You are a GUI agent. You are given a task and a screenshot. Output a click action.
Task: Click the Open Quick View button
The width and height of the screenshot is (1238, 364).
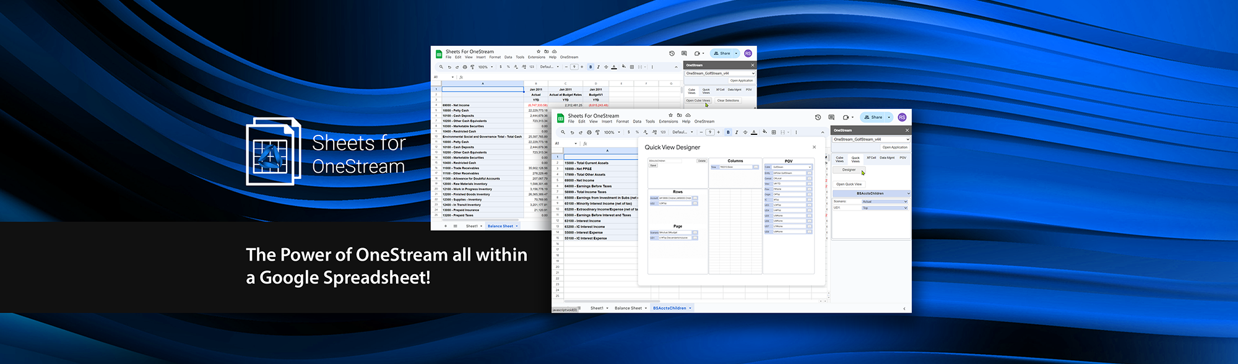point(849,184)
